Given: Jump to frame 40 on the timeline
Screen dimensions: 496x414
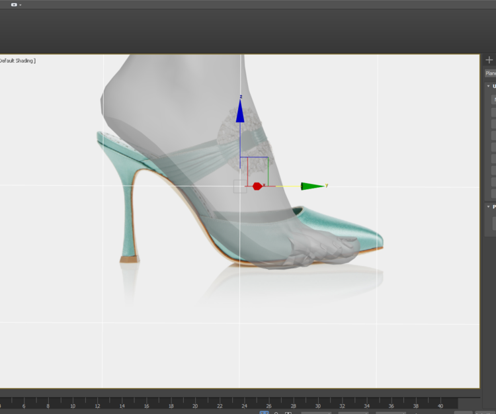Looking at the screenshot, I should coord(440,406).
